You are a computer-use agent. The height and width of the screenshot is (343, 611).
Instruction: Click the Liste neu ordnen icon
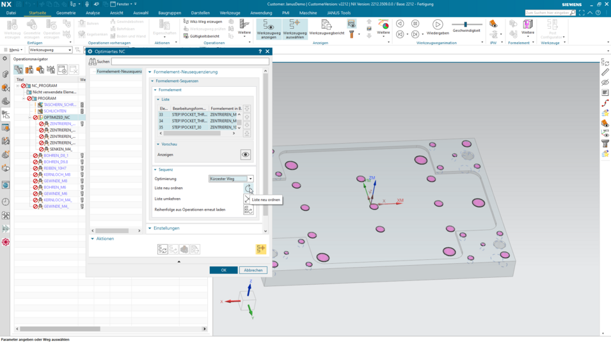248,188
